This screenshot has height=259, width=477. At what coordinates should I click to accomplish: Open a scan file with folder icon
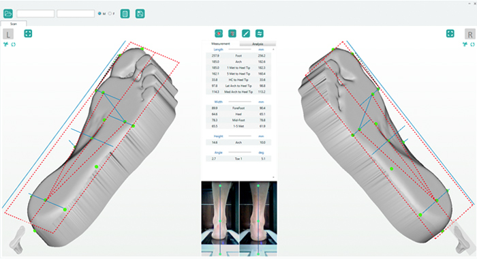[8, 14]
